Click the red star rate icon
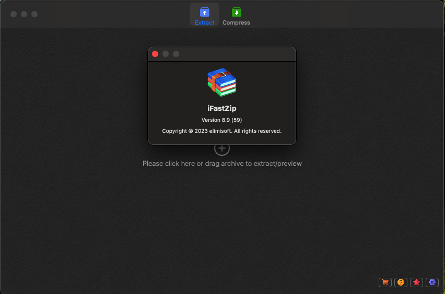This screenshot has width=445, height=294. pyautogui.click(x=416, y=282)
